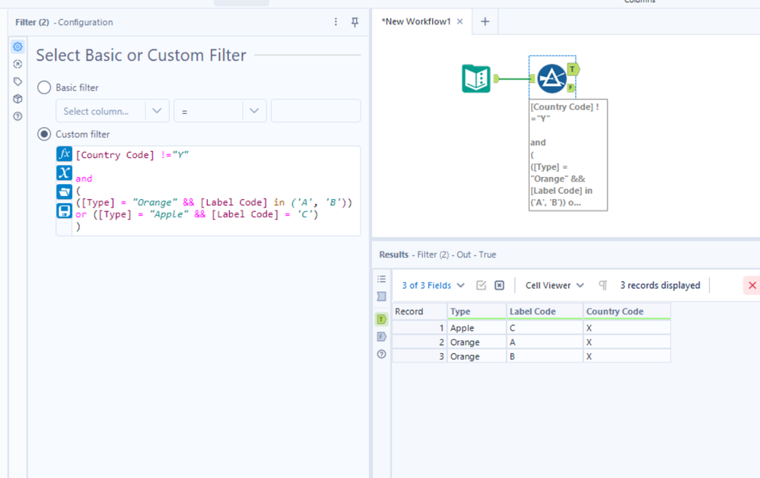Expand the 3 of 3 Fields dropdown

click(x=434, y=285)
